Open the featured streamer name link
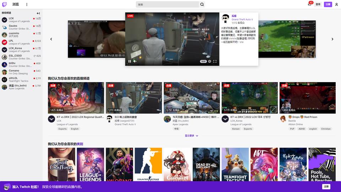341x192 pixels. point(234,16)
